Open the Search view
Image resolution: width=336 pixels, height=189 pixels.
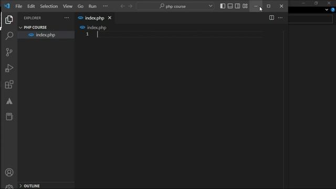point(9,36)
